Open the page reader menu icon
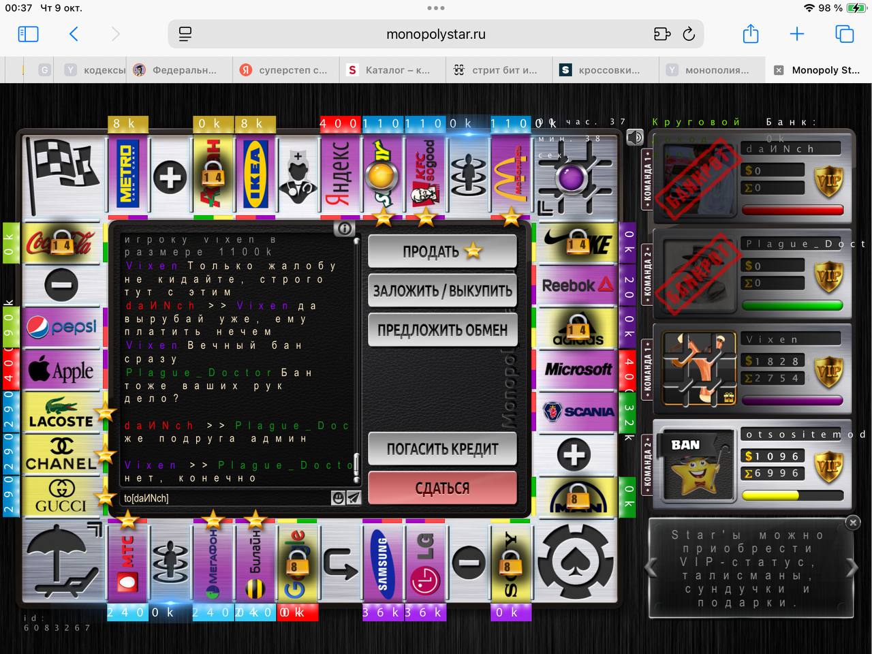The height and width of the screenshot is (654, 872). (185, 34)
